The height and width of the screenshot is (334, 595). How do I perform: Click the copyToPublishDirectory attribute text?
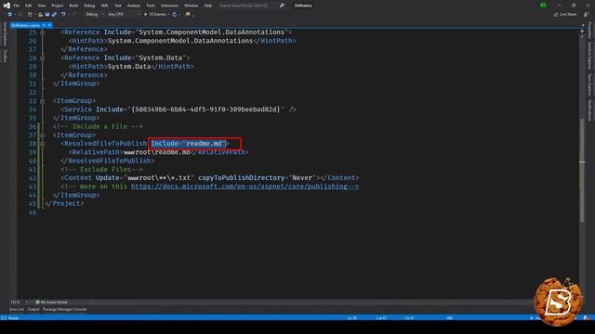241,177
